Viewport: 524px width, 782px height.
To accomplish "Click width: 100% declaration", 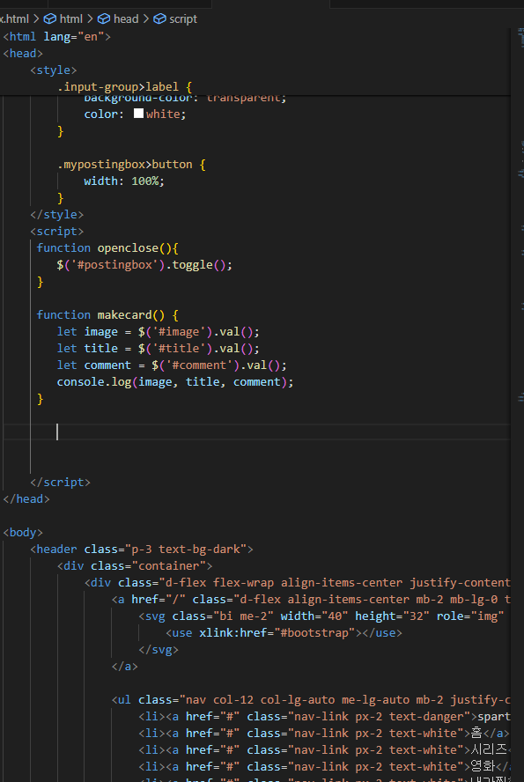I will [124, 181].
